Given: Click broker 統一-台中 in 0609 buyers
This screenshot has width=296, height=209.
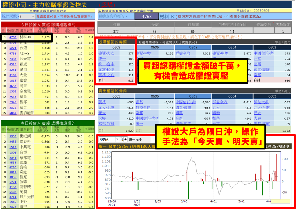Looking at the screenshot, I should pyautogui.click(x=106, y=64).
